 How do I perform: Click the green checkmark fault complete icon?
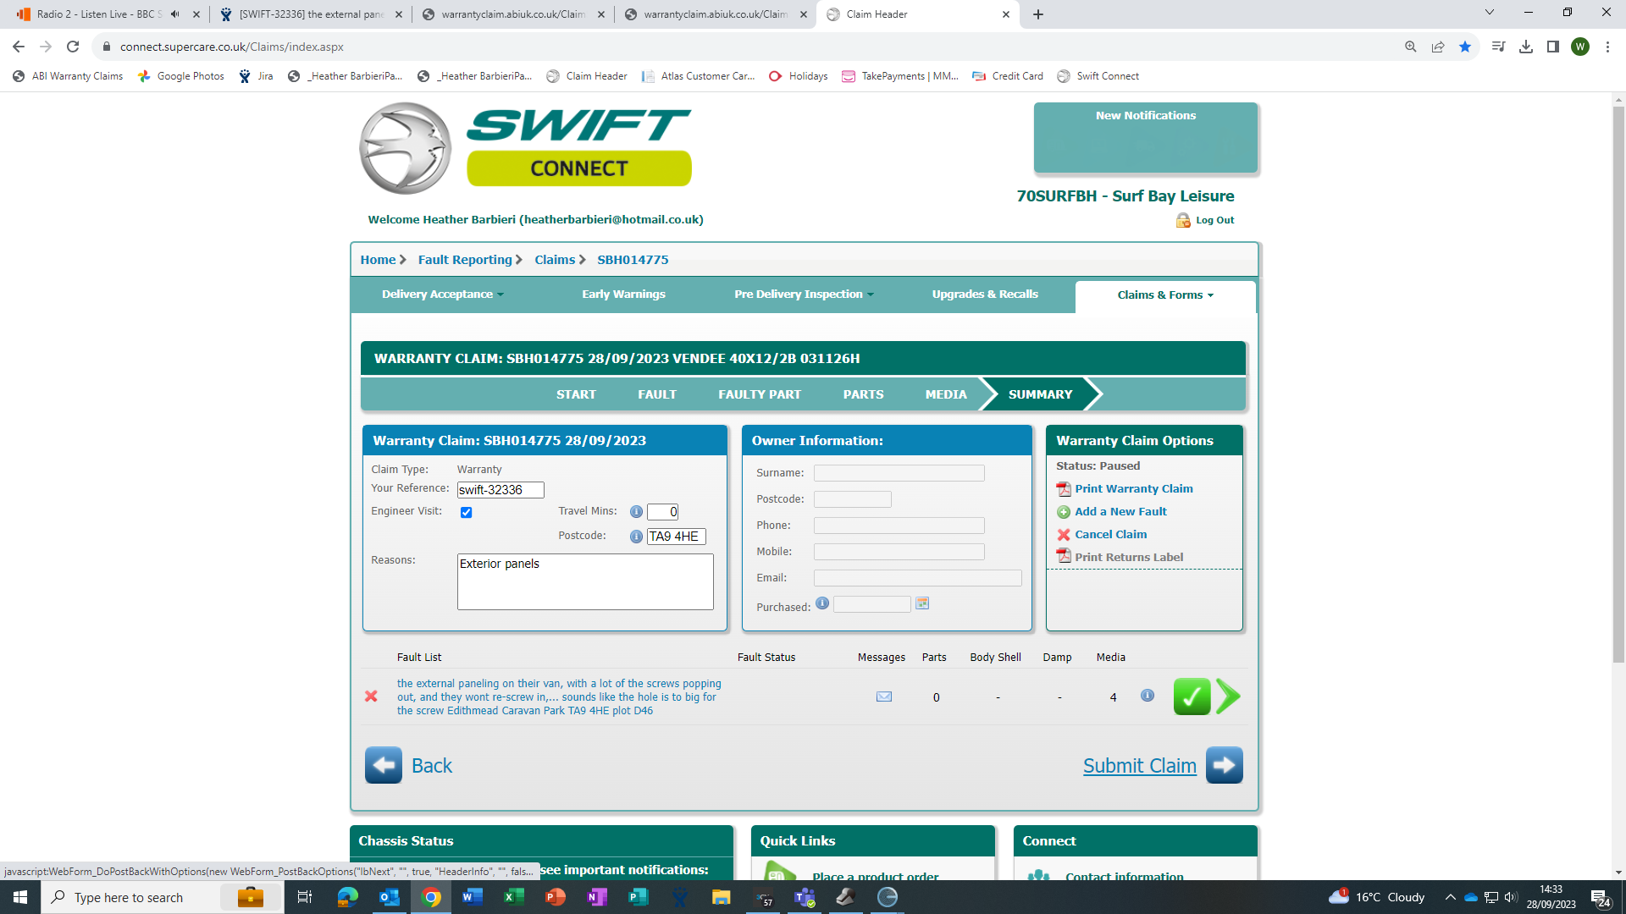1192,697
